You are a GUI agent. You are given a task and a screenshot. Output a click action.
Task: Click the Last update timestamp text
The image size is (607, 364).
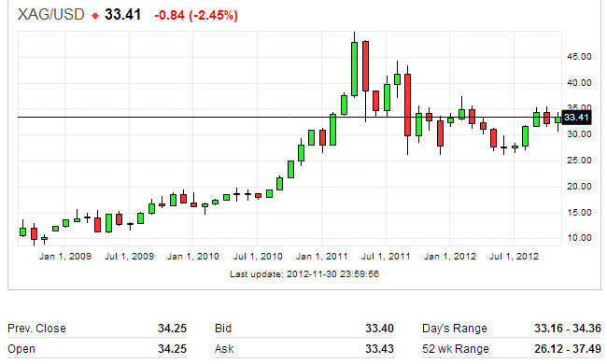point(304,274)
